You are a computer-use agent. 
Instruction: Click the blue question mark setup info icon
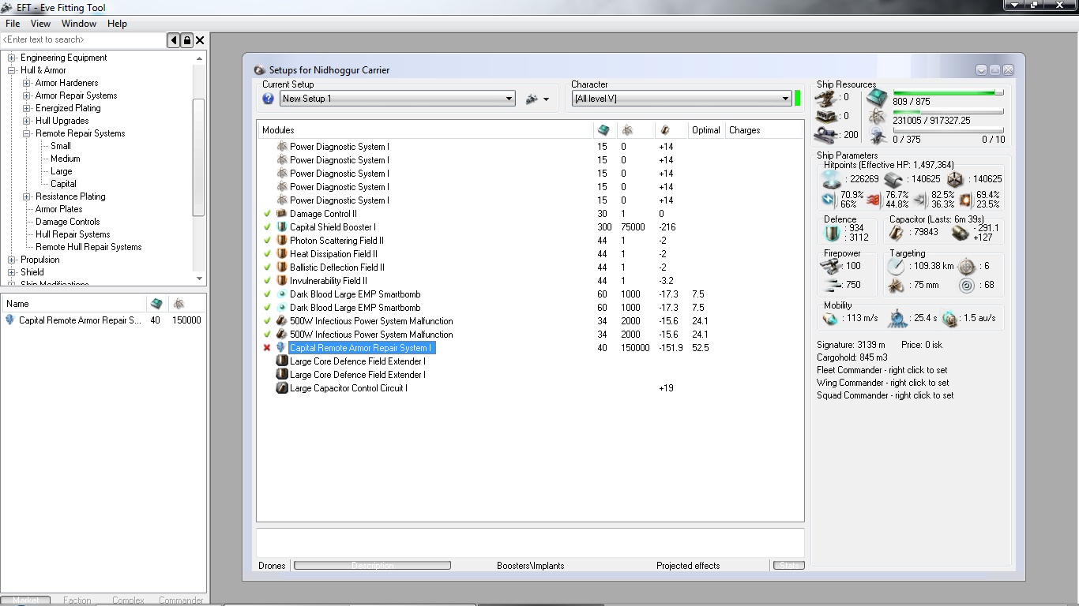pos(268,99)
